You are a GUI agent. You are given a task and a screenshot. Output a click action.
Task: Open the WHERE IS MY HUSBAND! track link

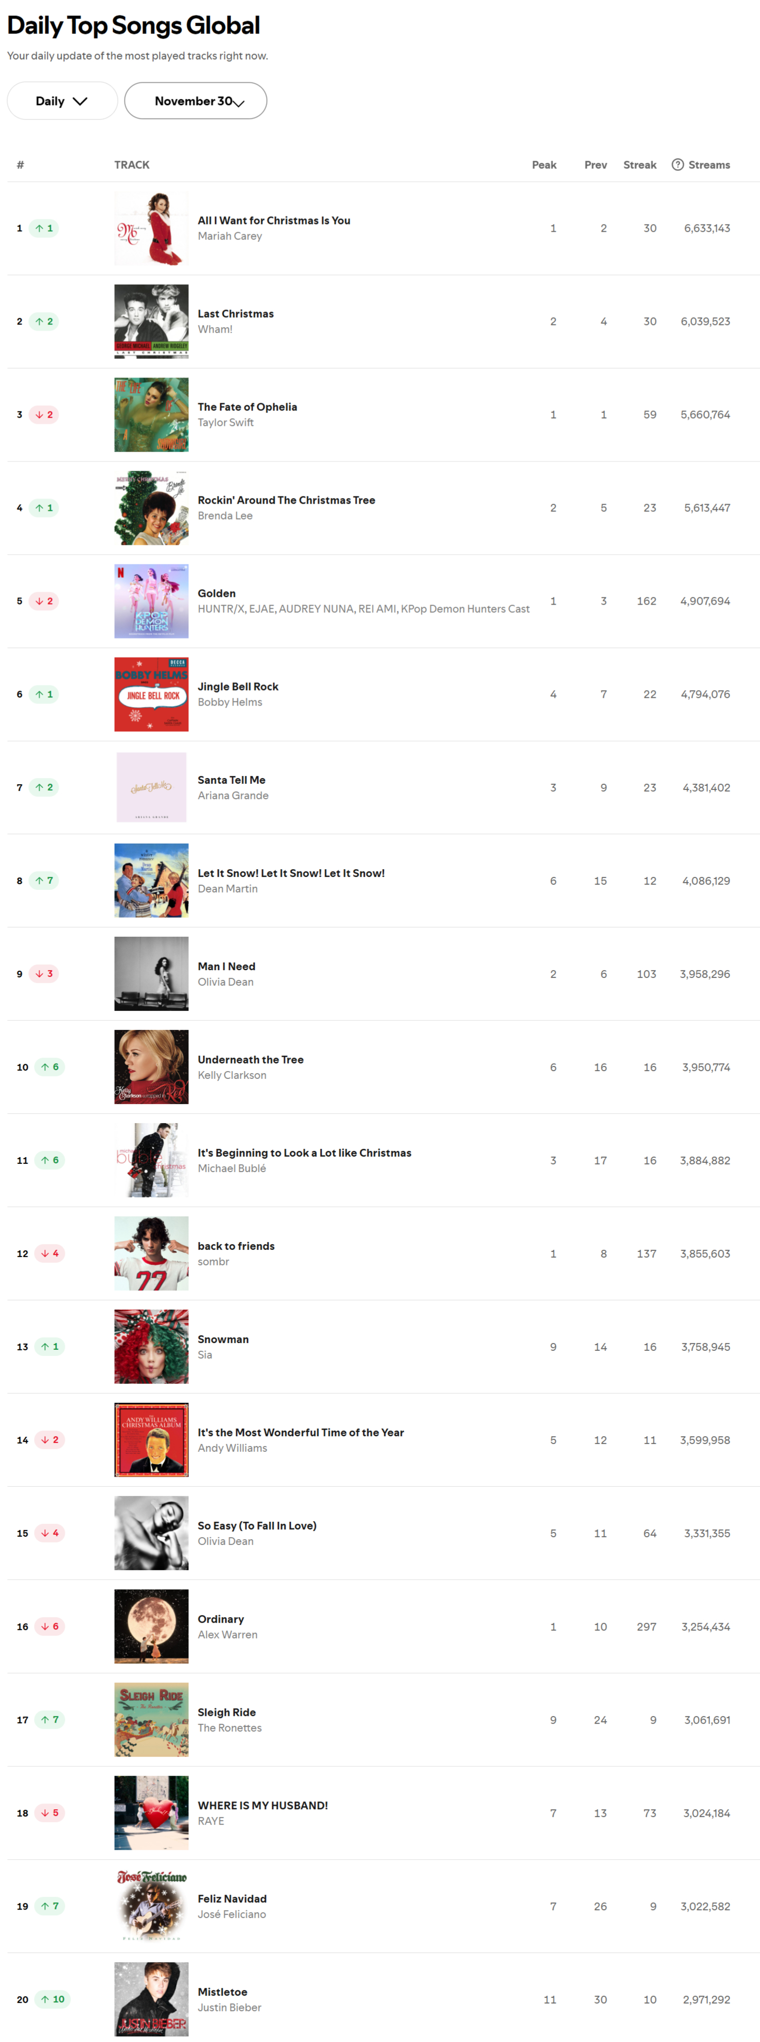[262, 1806]
